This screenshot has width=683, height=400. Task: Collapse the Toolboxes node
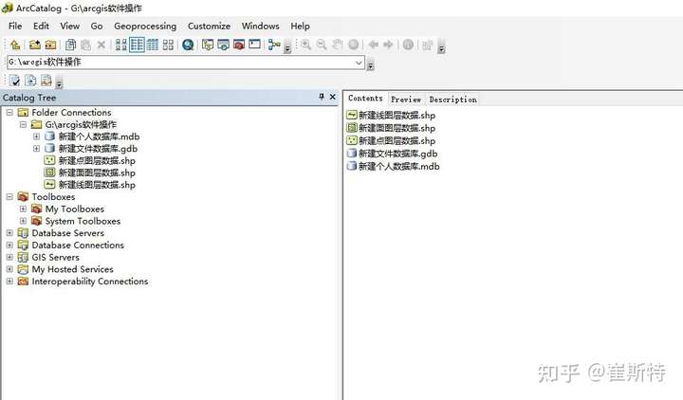tap(9, 197)
